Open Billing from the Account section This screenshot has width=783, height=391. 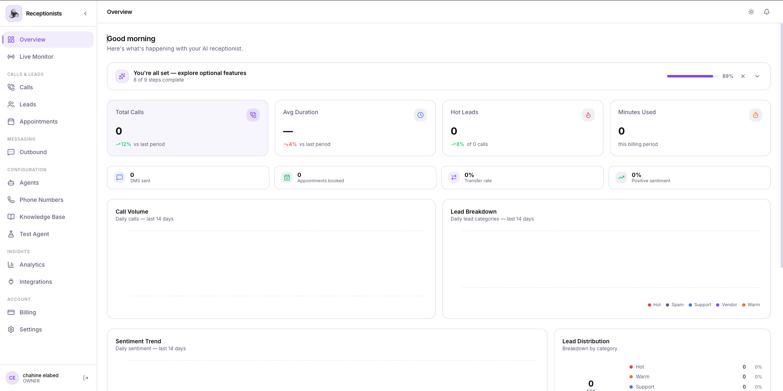click(27, 312)
